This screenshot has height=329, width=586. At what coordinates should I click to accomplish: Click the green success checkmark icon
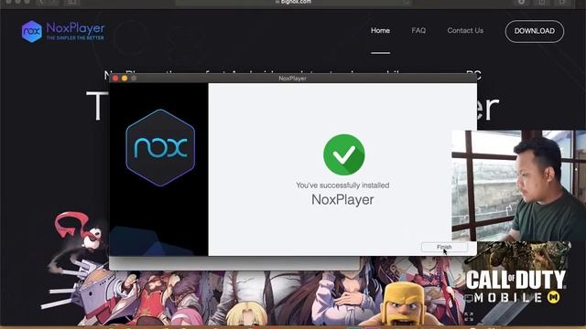(344, 154)
